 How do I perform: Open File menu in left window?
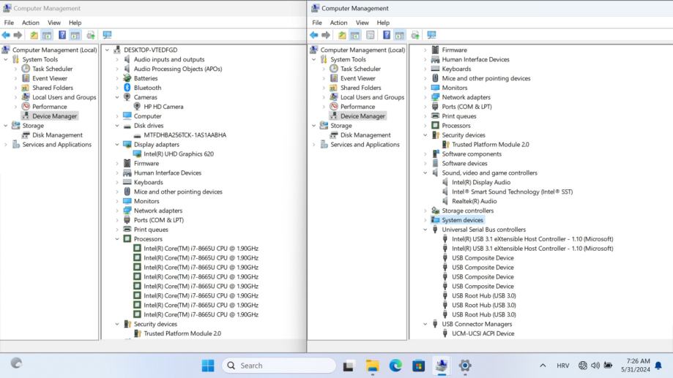[x=9, y=23]
